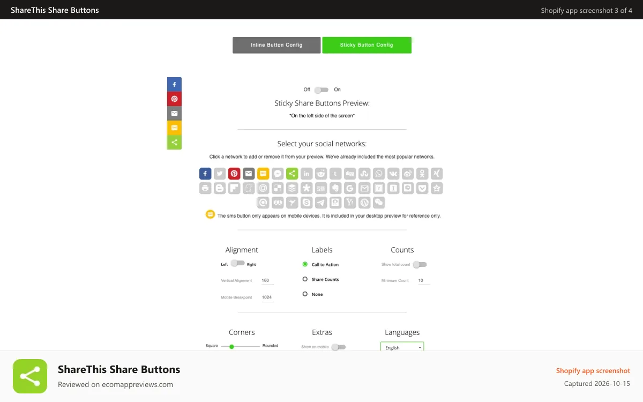
Task: Add the Gmail network icon
Action: (x=364, y=188)
